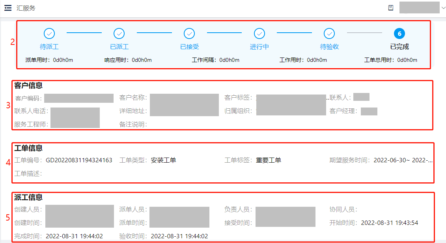Click the 派单人员 label
The width and height of the screenshot is (446, 243).
point(133,210)
